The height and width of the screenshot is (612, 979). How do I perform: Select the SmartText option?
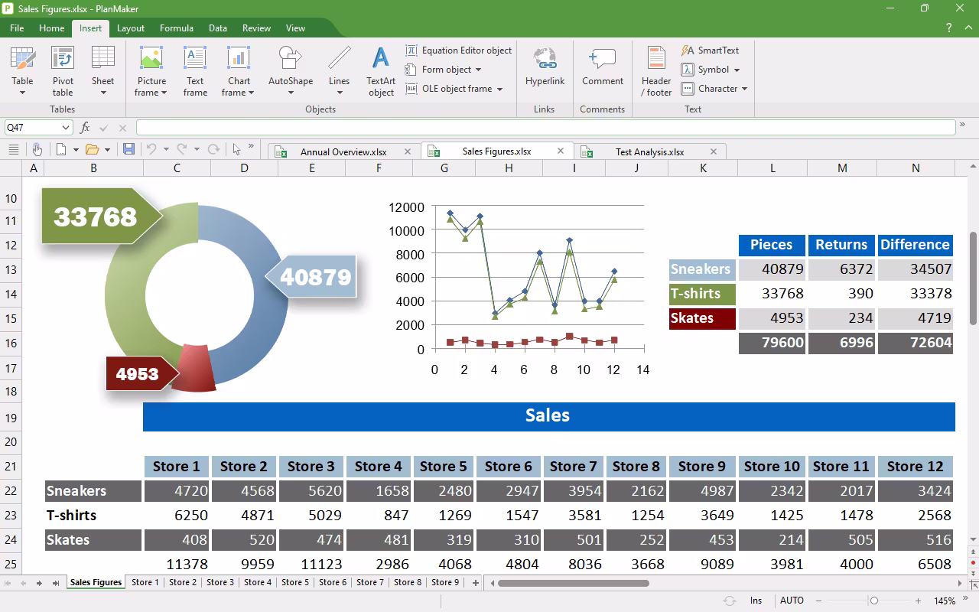pos(710,50)
